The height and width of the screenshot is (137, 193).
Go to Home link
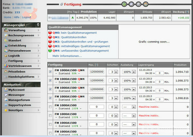pos(7,17)
